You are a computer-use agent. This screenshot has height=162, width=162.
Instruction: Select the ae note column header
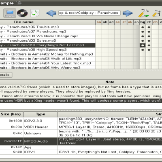(x=117, y=22)
